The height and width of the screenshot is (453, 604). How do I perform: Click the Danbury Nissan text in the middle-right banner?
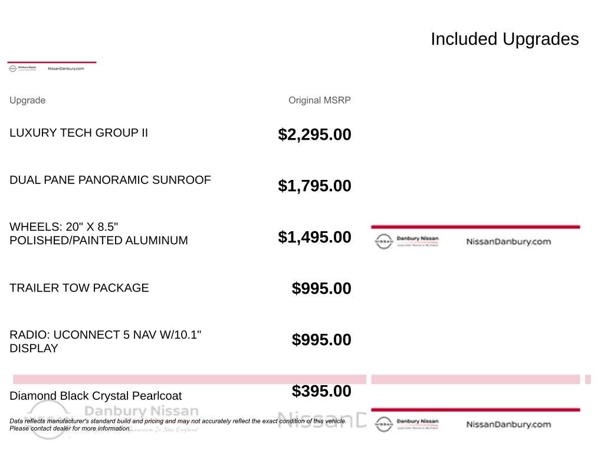pyautogui.click(x=418, y=238)
